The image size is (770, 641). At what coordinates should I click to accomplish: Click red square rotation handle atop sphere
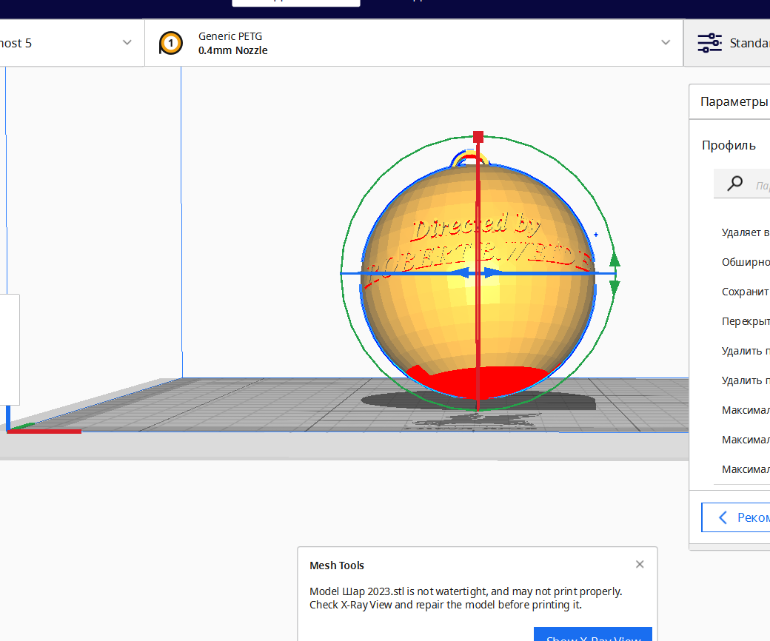[x=478, y=137]
